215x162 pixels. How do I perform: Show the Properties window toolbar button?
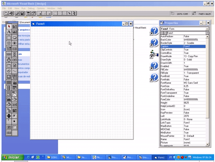(33, 13)
